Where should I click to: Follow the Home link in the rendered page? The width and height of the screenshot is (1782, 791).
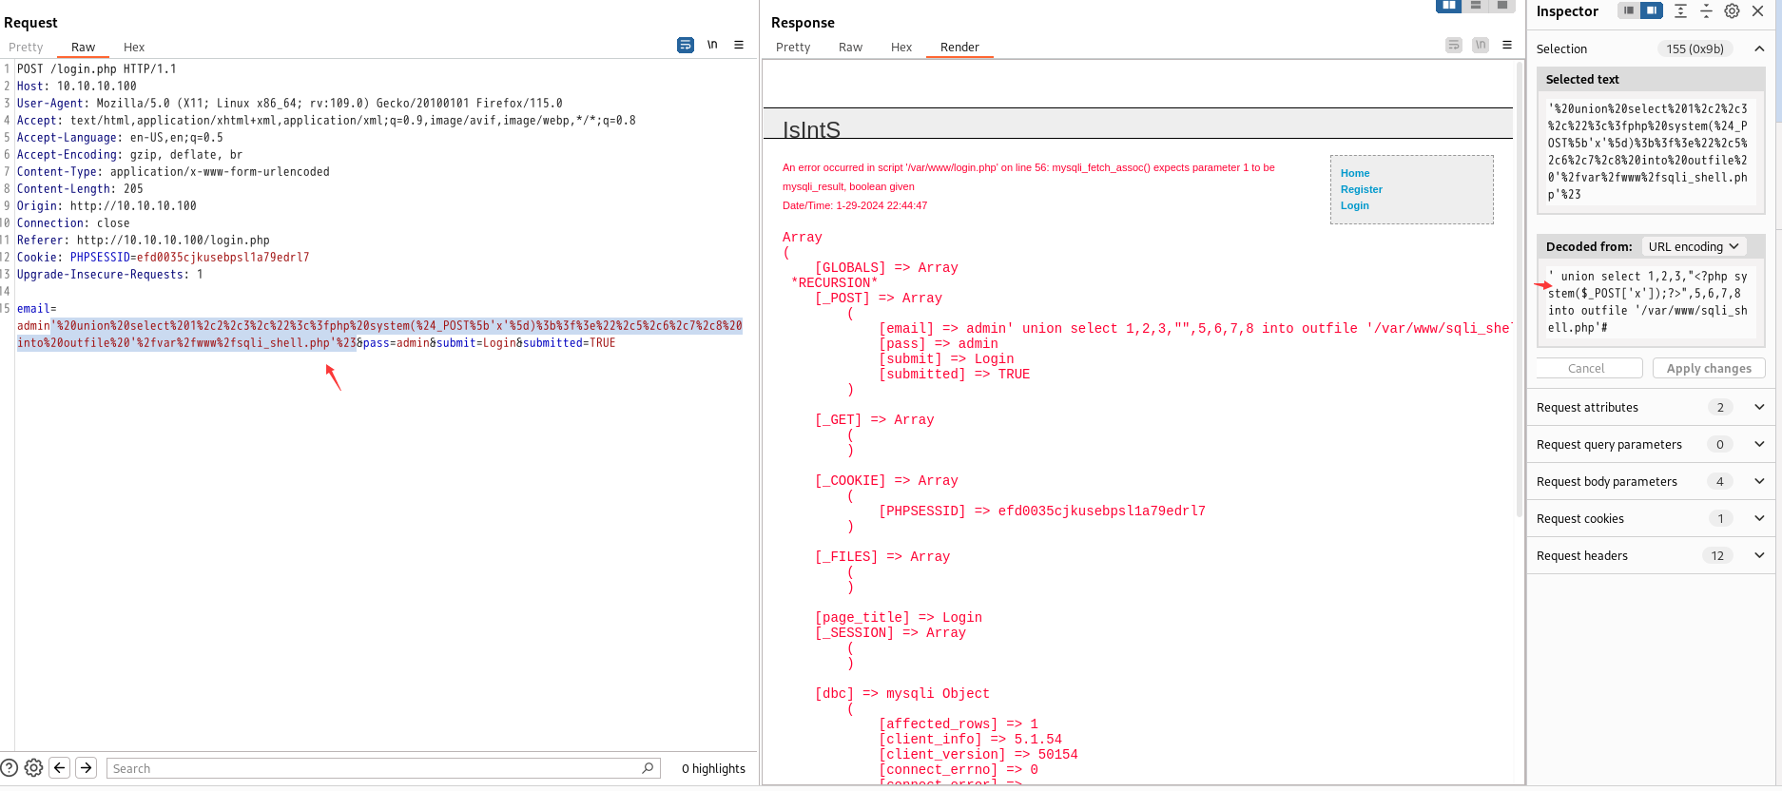1355,173
